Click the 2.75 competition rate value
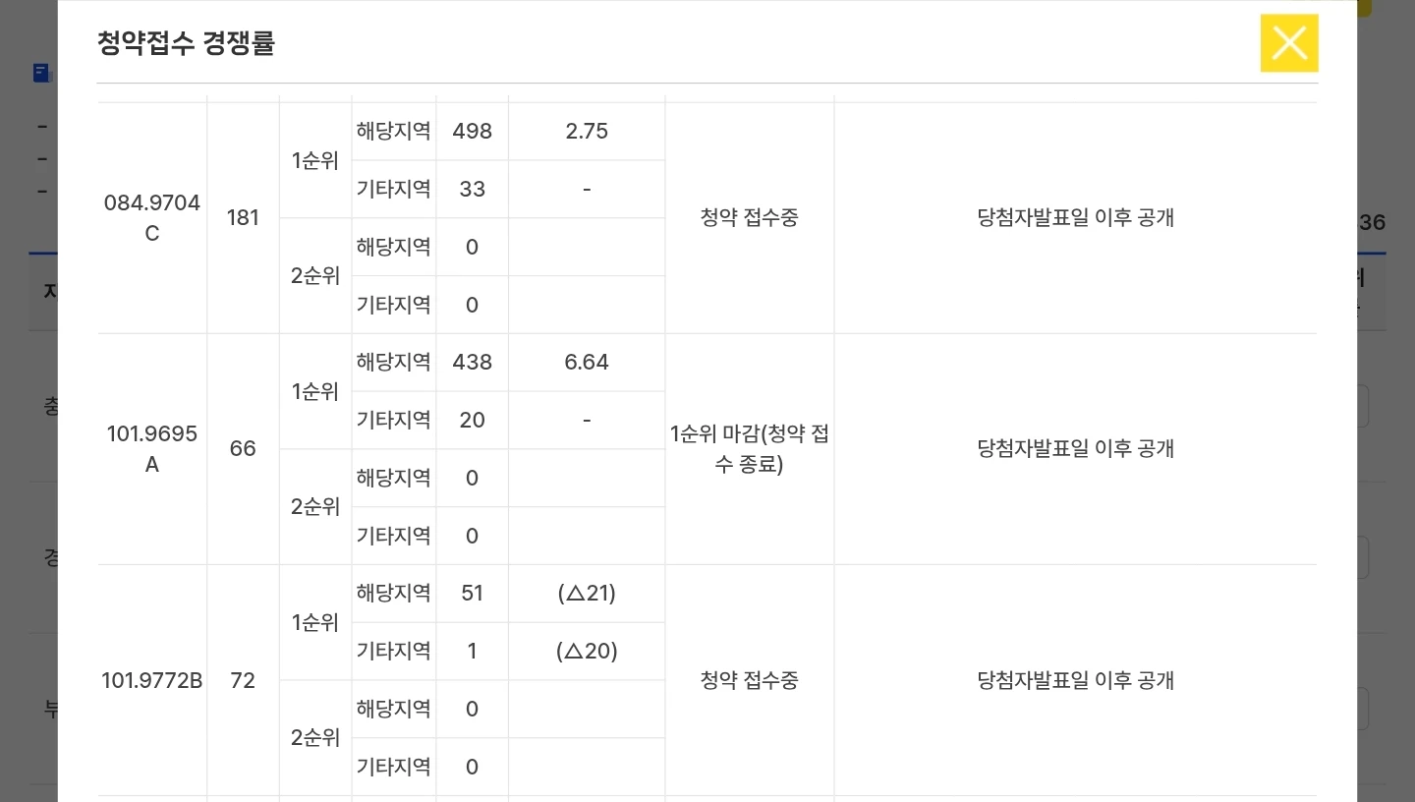 pos(587,132)
